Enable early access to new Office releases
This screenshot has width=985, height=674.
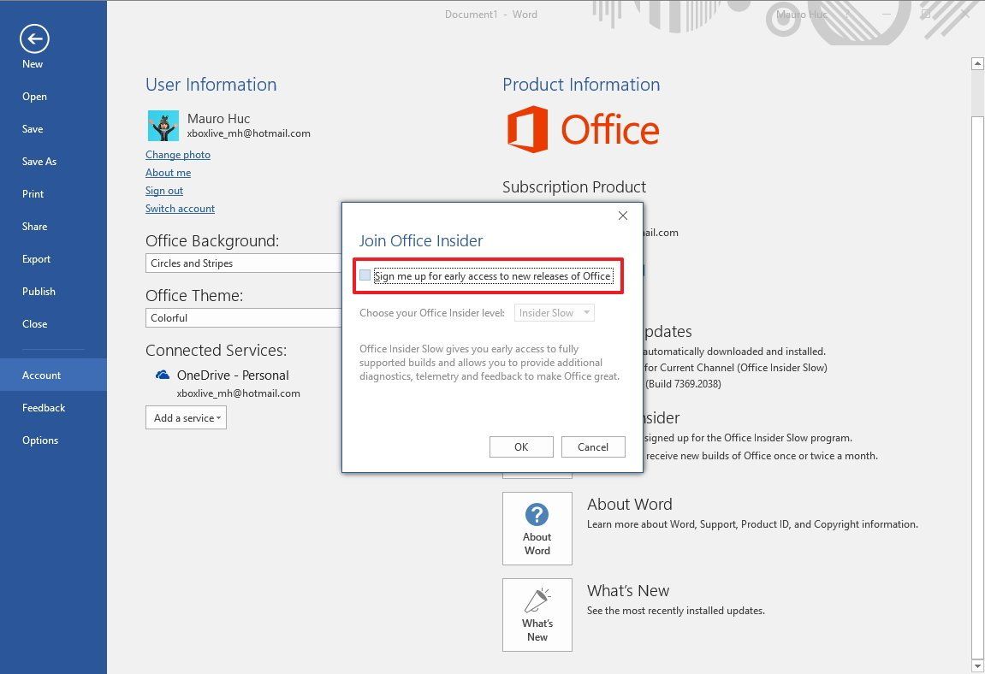click(x=365, y=275)
